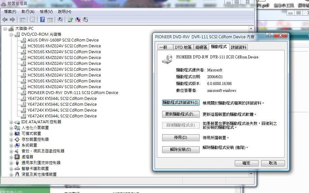309x193 pixels.
Task: Click the monitor icon beside 系統裝置
Action: click(x=17, y=145)
